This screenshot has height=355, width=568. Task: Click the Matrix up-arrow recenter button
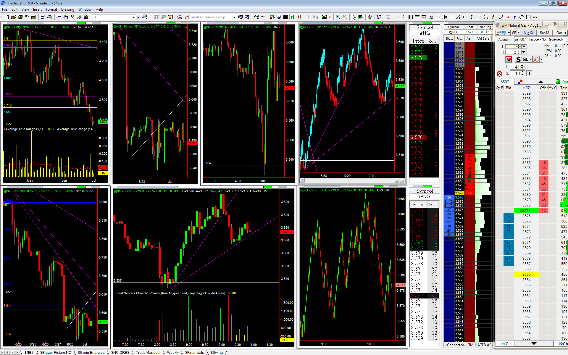coord(540,82)
